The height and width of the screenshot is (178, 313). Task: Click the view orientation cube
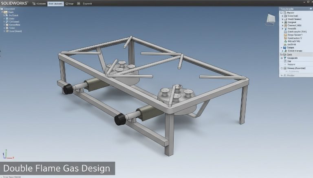271,18
